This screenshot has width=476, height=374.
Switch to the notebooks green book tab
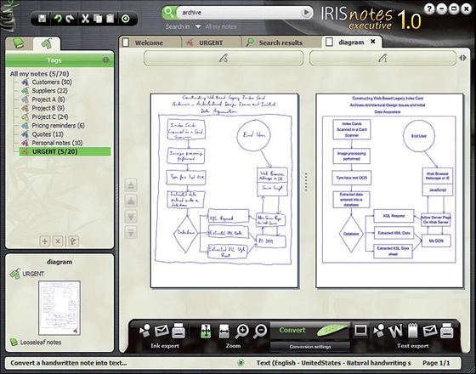coord(19,43)
